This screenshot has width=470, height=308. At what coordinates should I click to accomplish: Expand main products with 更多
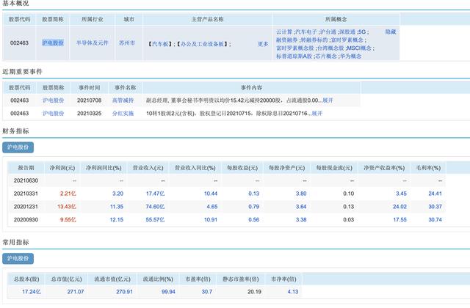coord(263,44)
